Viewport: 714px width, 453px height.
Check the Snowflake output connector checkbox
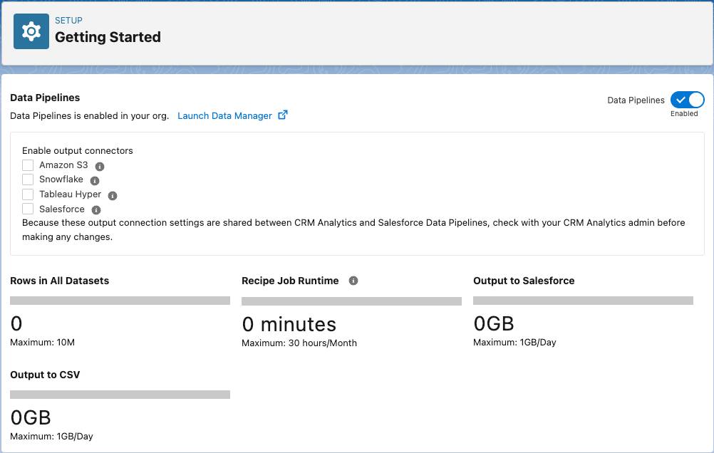point(28,179)
